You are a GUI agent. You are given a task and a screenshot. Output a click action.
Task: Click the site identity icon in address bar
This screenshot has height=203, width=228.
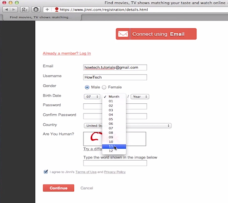coord(57,10)
